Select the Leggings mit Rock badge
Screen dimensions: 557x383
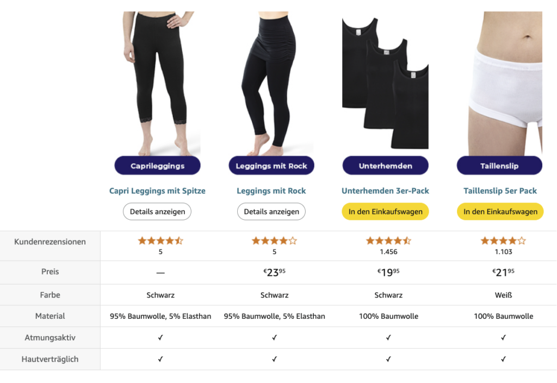(271, 166)
